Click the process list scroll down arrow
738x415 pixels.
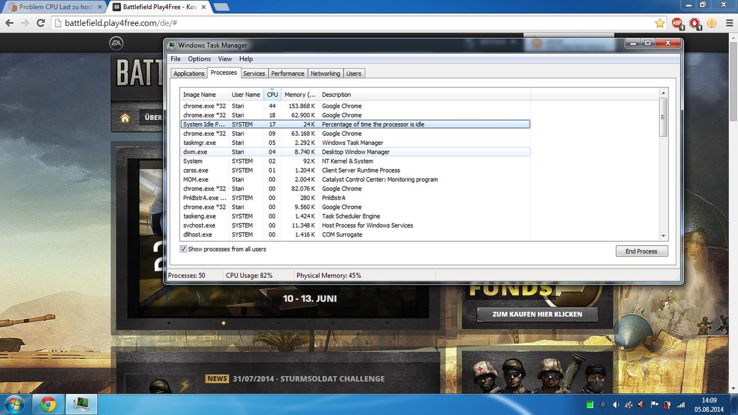663,236
